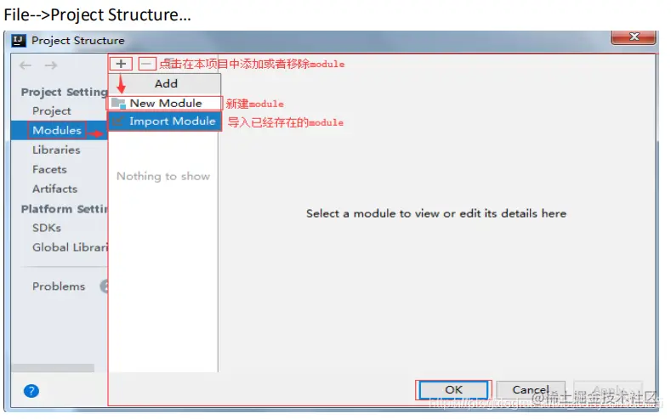Choose New Module from Add menu
Viewport: 671px width, 419px height.
click(164, 103)
